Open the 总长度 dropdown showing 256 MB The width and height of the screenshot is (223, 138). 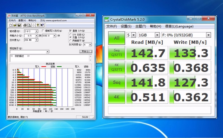(x=36, y=40)
